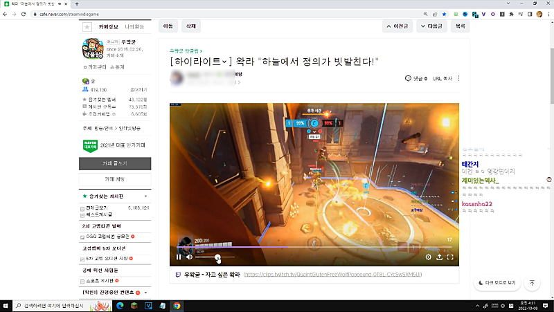Open the 전체글보기 board
This screenshot has width=554, height=312.
[x=97, y=208]
